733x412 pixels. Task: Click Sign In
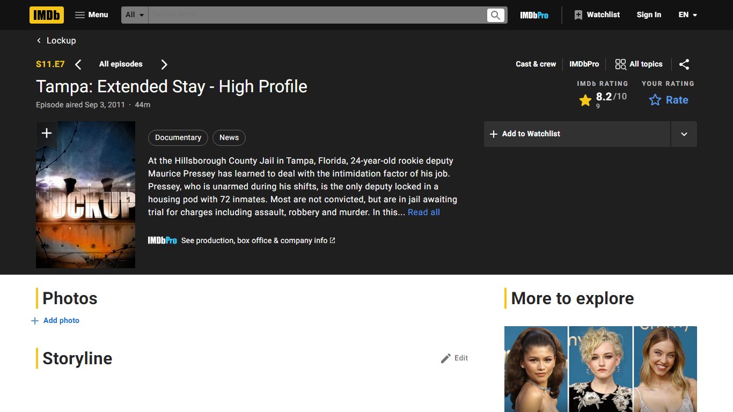(649, 15)
